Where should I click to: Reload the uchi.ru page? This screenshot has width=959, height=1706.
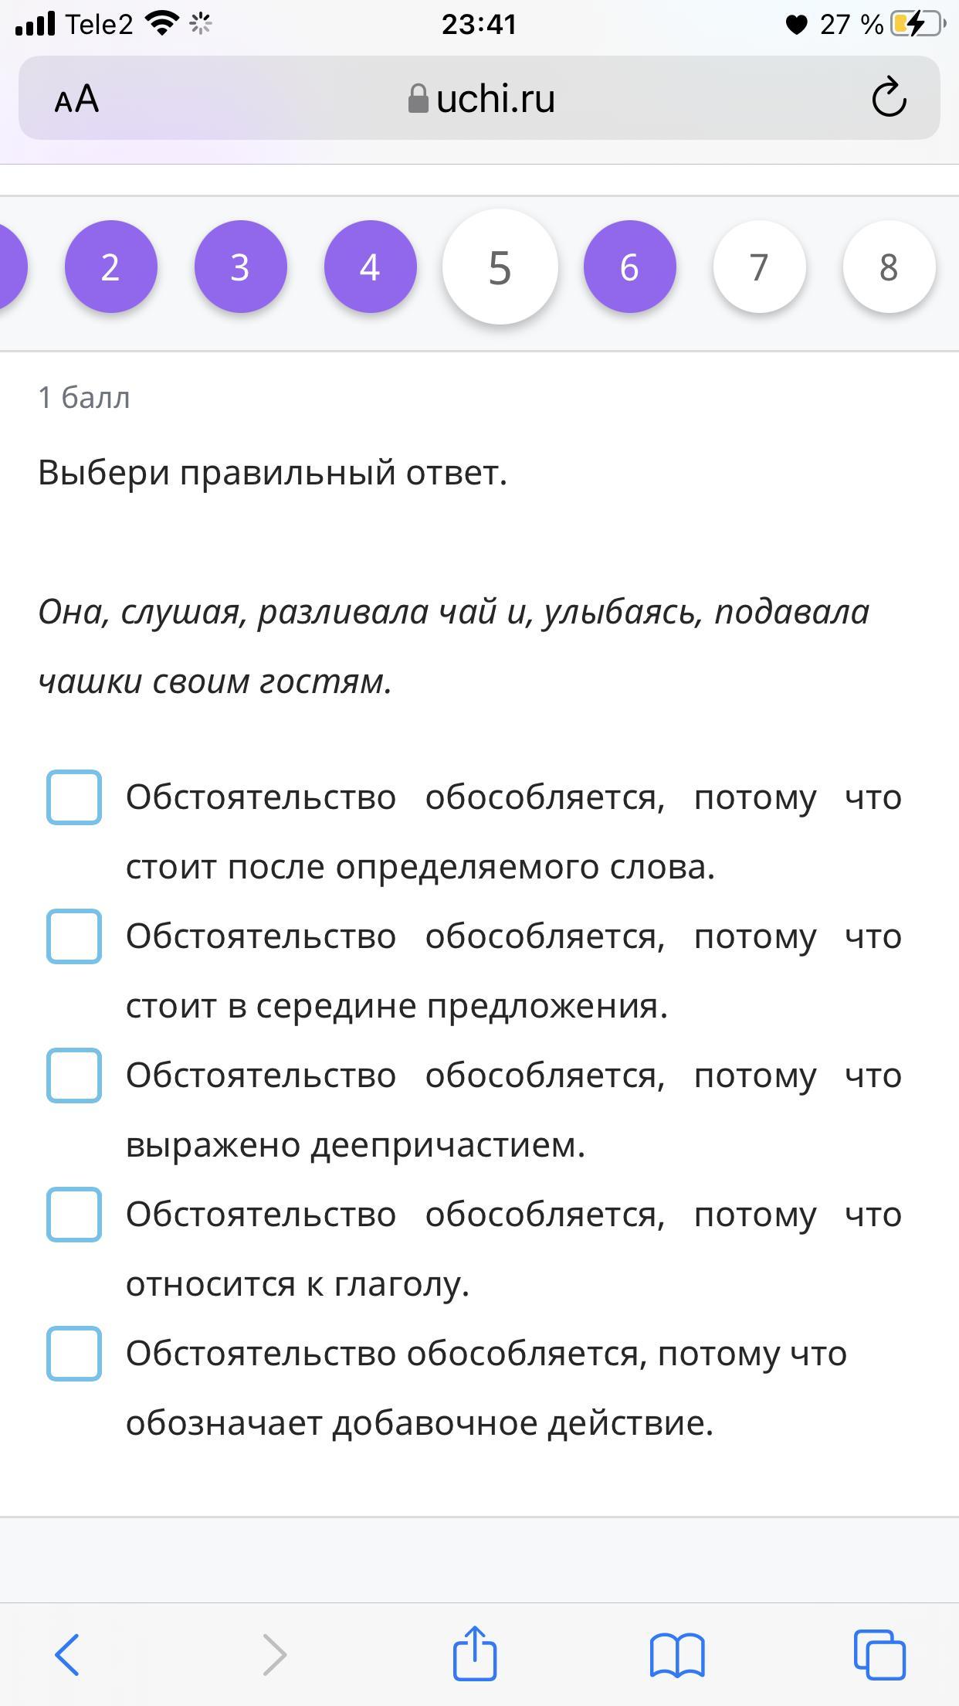(889, 98)
